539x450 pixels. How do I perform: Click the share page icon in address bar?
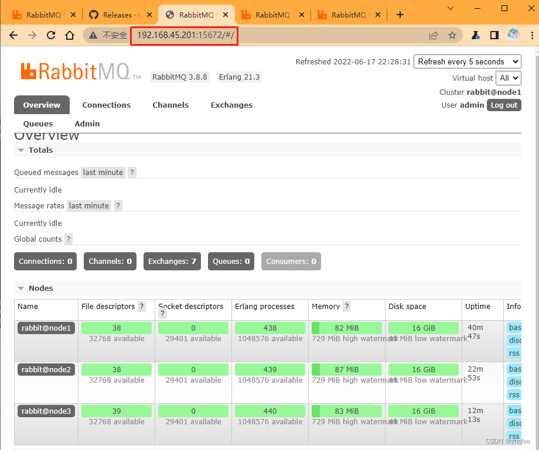point(434,35)
